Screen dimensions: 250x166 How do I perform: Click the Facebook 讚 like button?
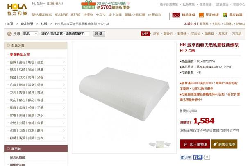(x=198, y=157)
